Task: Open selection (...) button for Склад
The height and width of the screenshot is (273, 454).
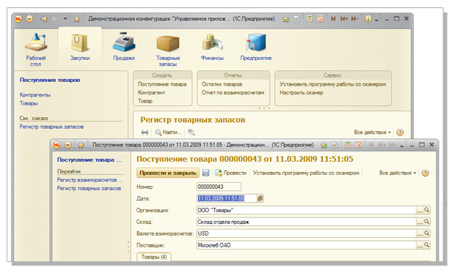Action: pos(420,222)
